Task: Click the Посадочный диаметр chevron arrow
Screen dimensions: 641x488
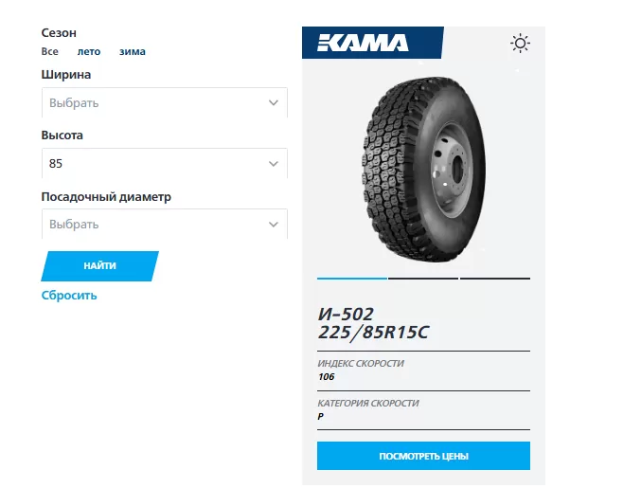Action: pyautogui.click(x=274, y=225)
